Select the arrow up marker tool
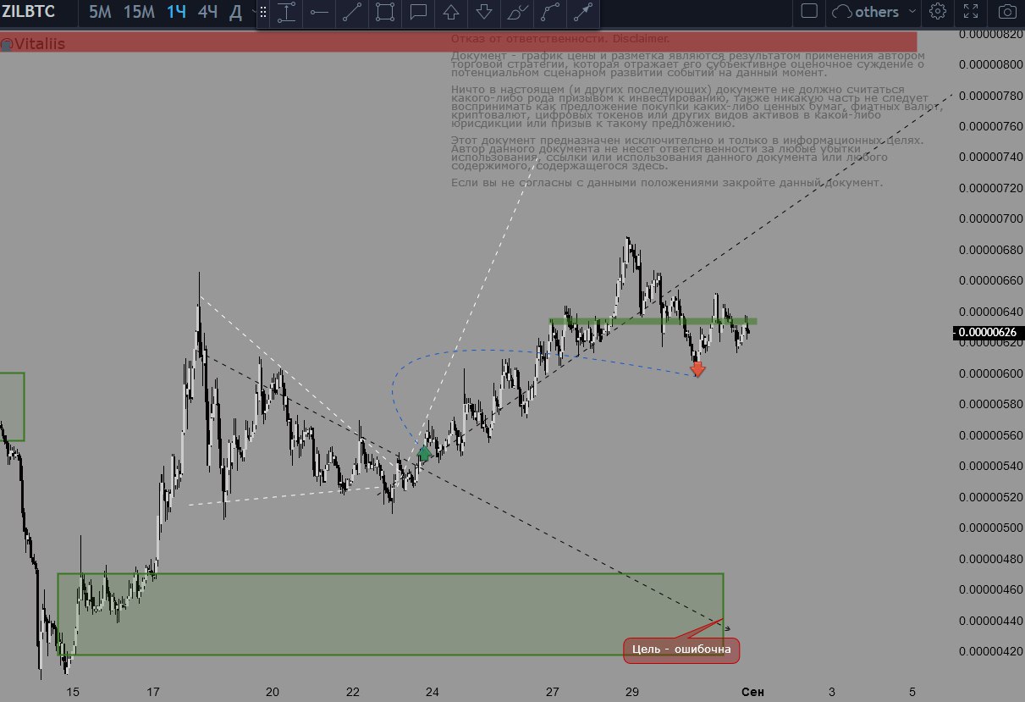The image size is (1025, 702). coord(451,12)
